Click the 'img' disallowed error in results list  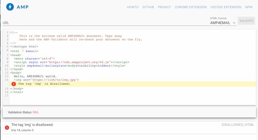tap(32, 125)
